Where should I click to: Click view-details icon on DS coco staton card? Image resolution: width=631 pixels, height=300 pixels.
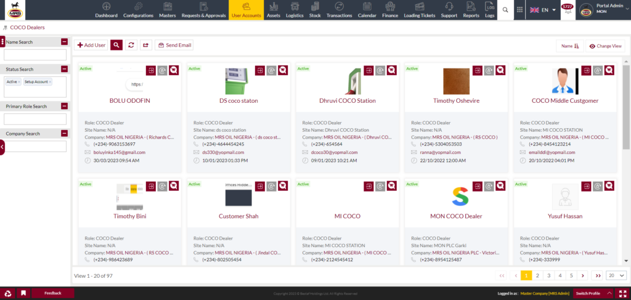point(283,70)
